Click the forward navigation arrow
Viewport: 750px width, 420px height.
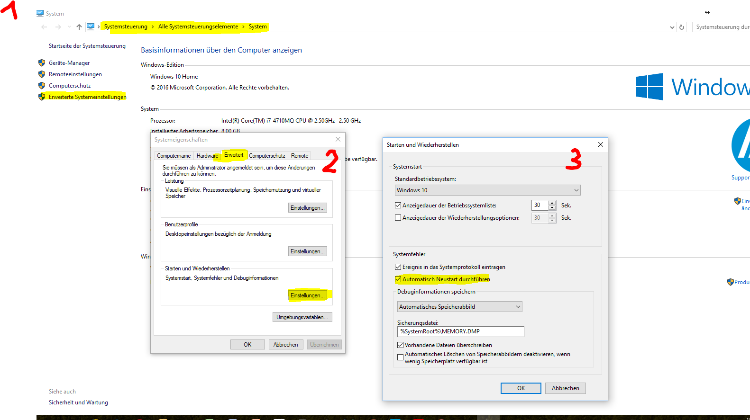click(x=58, y=27)
